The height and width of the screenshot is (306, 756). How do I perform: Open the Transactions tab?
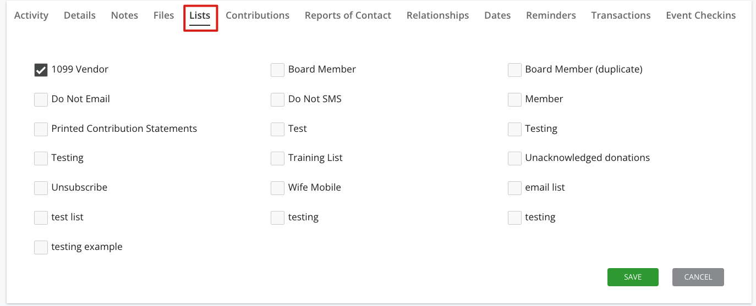coord(621,15)
